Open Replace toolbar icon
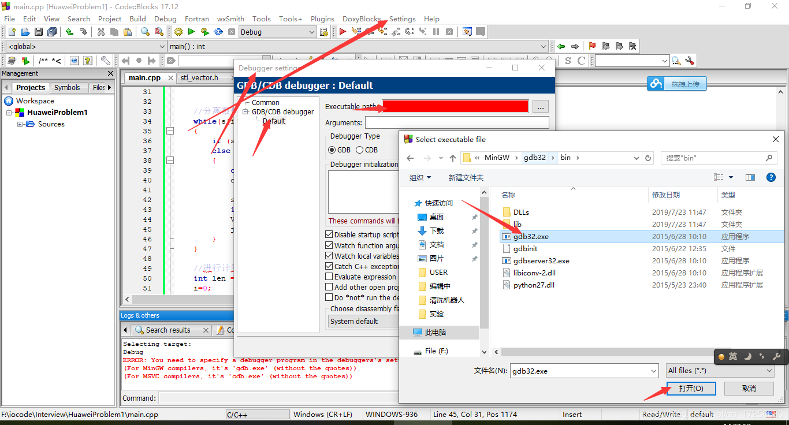 [x=159, y=32]
